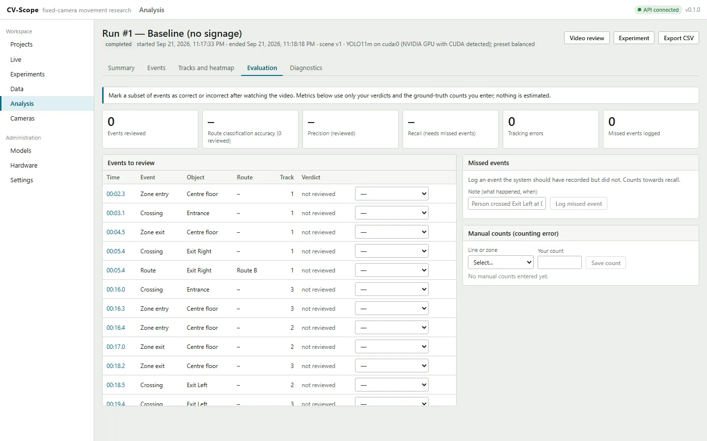
Task: Click the Log missed event button
Action: [x=578, y=204]
